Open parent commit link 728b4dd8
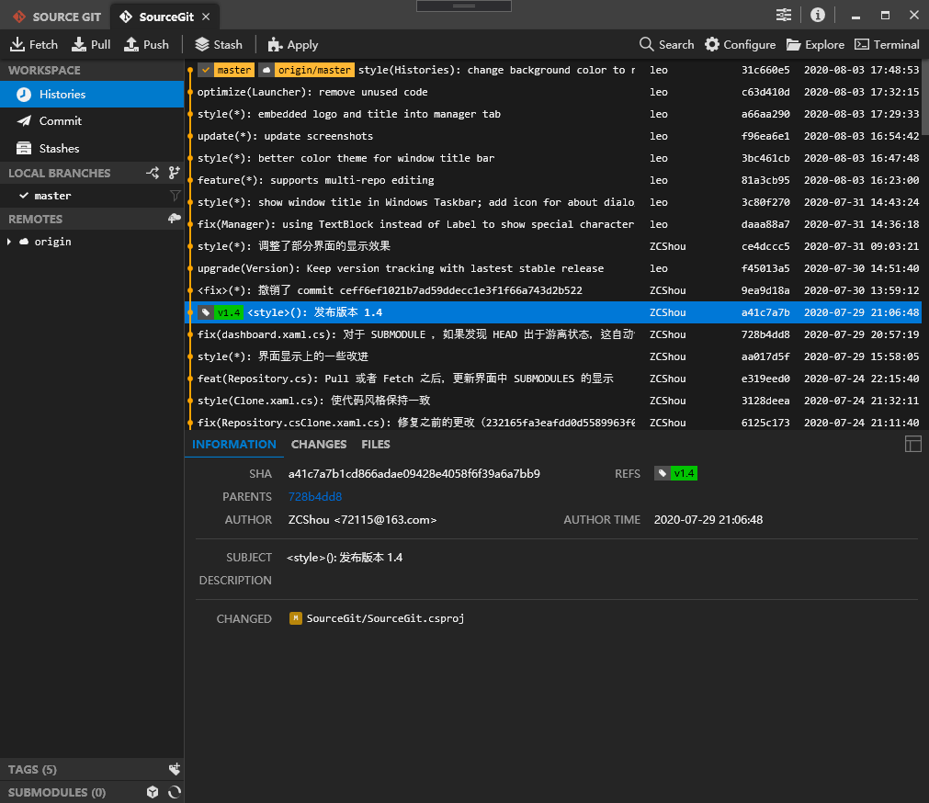Viewport: 929px width, 803px height. (x=315, y=497)
